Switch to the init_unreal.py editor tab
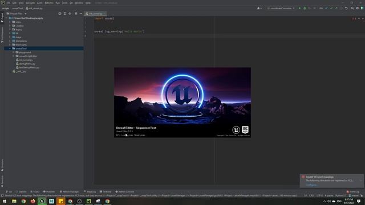Image resolution: width=365 pixels, height=205 pixels. pos(95,14)
